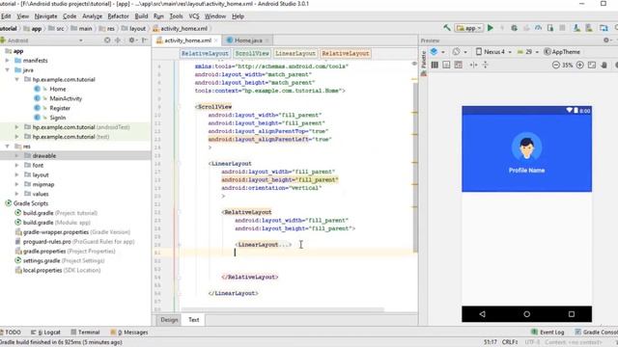Image resolution: width=618 pixels, height=347 pixels.
Task: Select the MainActivity class
Action: [66, 98]
